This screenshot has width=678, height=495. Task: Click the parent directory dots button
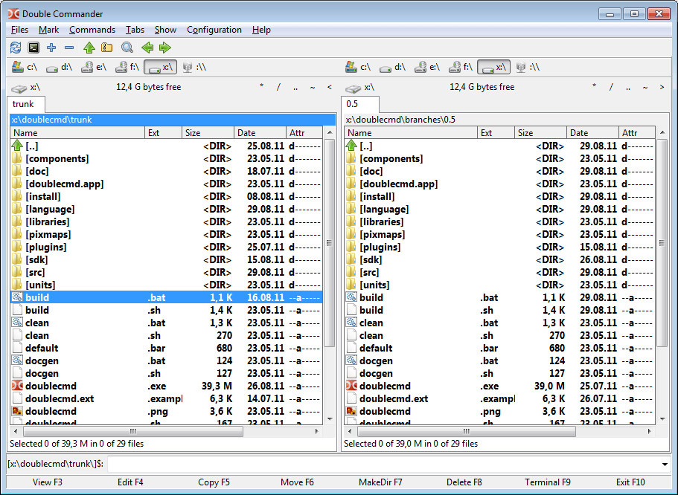(x=295, y=87)
